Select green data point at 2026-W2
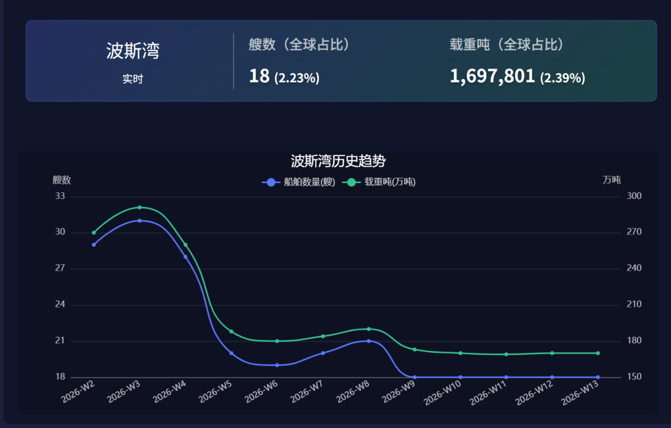671x428 pixels. 94,233
